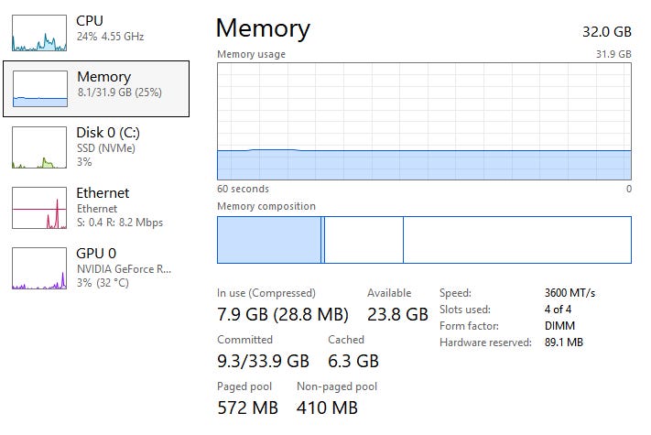The width and height of the screenshot is (651, 435).
Task: Select the CPU usage graph thumbnail
Action: click(39, 31)
